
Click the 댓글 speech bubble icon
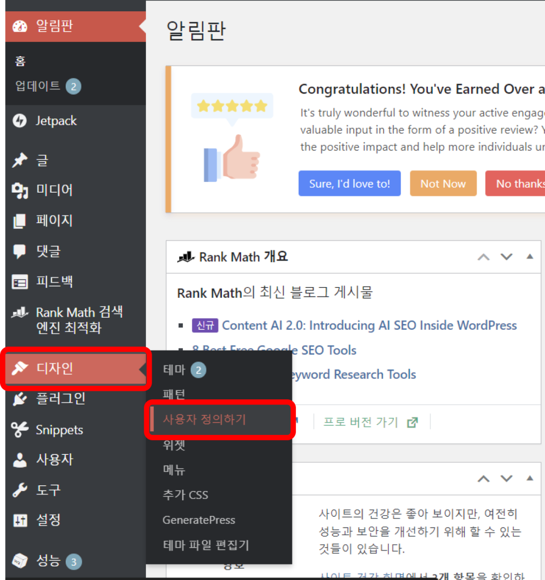[20, 251]
